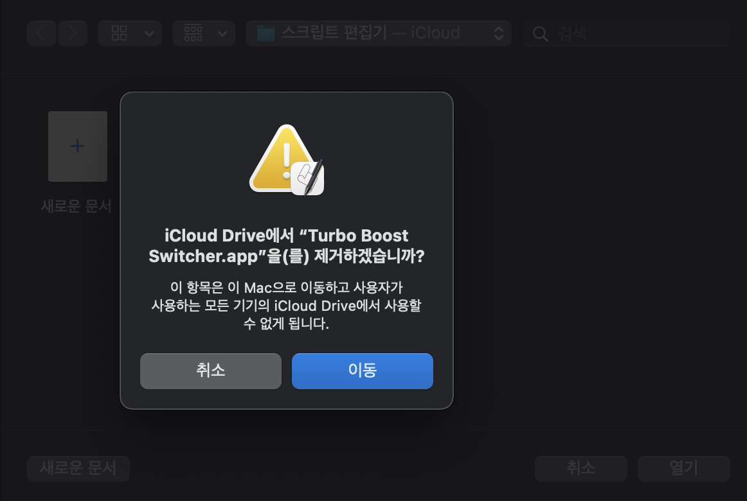This screenshot has width=747, height=501.
Task: Click the 열기 button in the open panel
Action: coord(683,469)
